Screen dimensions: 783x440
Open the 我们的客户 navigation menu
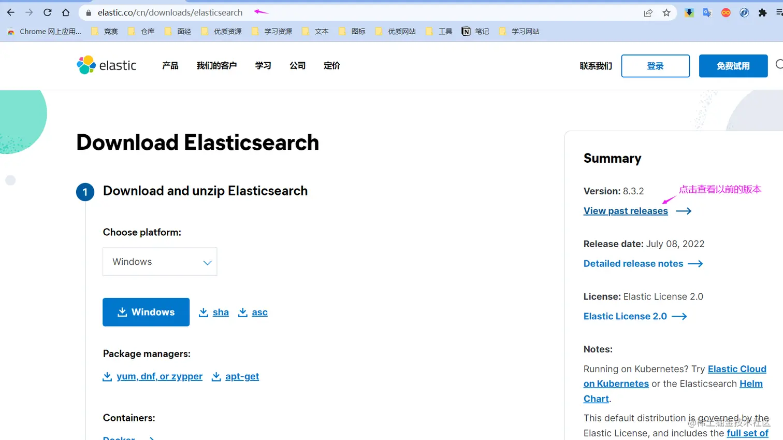(x=216, y=66)
